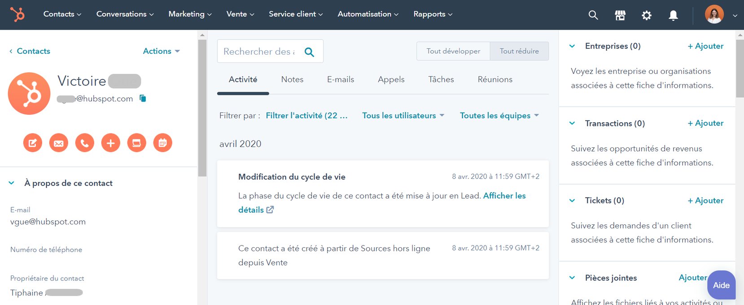The width and height of the screenshot is (744, 305).
Task: Switch to the Réunions tab
Action: pos(495,79)
